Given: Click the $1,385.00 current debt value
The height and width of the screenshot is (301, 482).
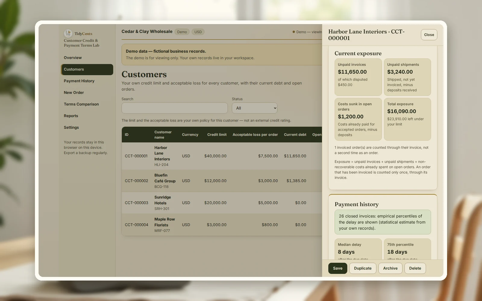Looking at the screenshot, I should pyautogui.click(x=296, y=181).
